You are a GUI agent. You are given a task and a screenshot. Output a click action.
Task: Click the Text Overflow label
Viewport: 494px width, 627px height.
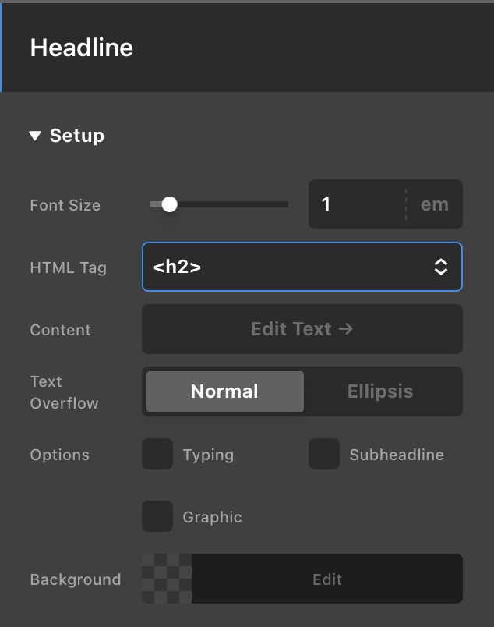pos(64,392)
